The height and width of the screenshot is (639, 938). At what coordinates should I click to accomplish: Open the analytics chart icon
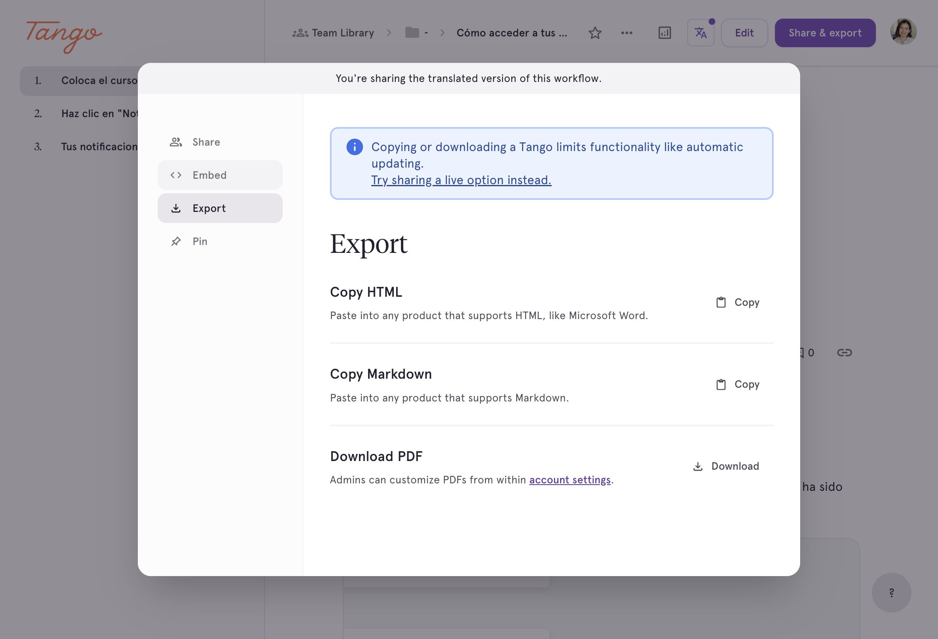[665, 33]
